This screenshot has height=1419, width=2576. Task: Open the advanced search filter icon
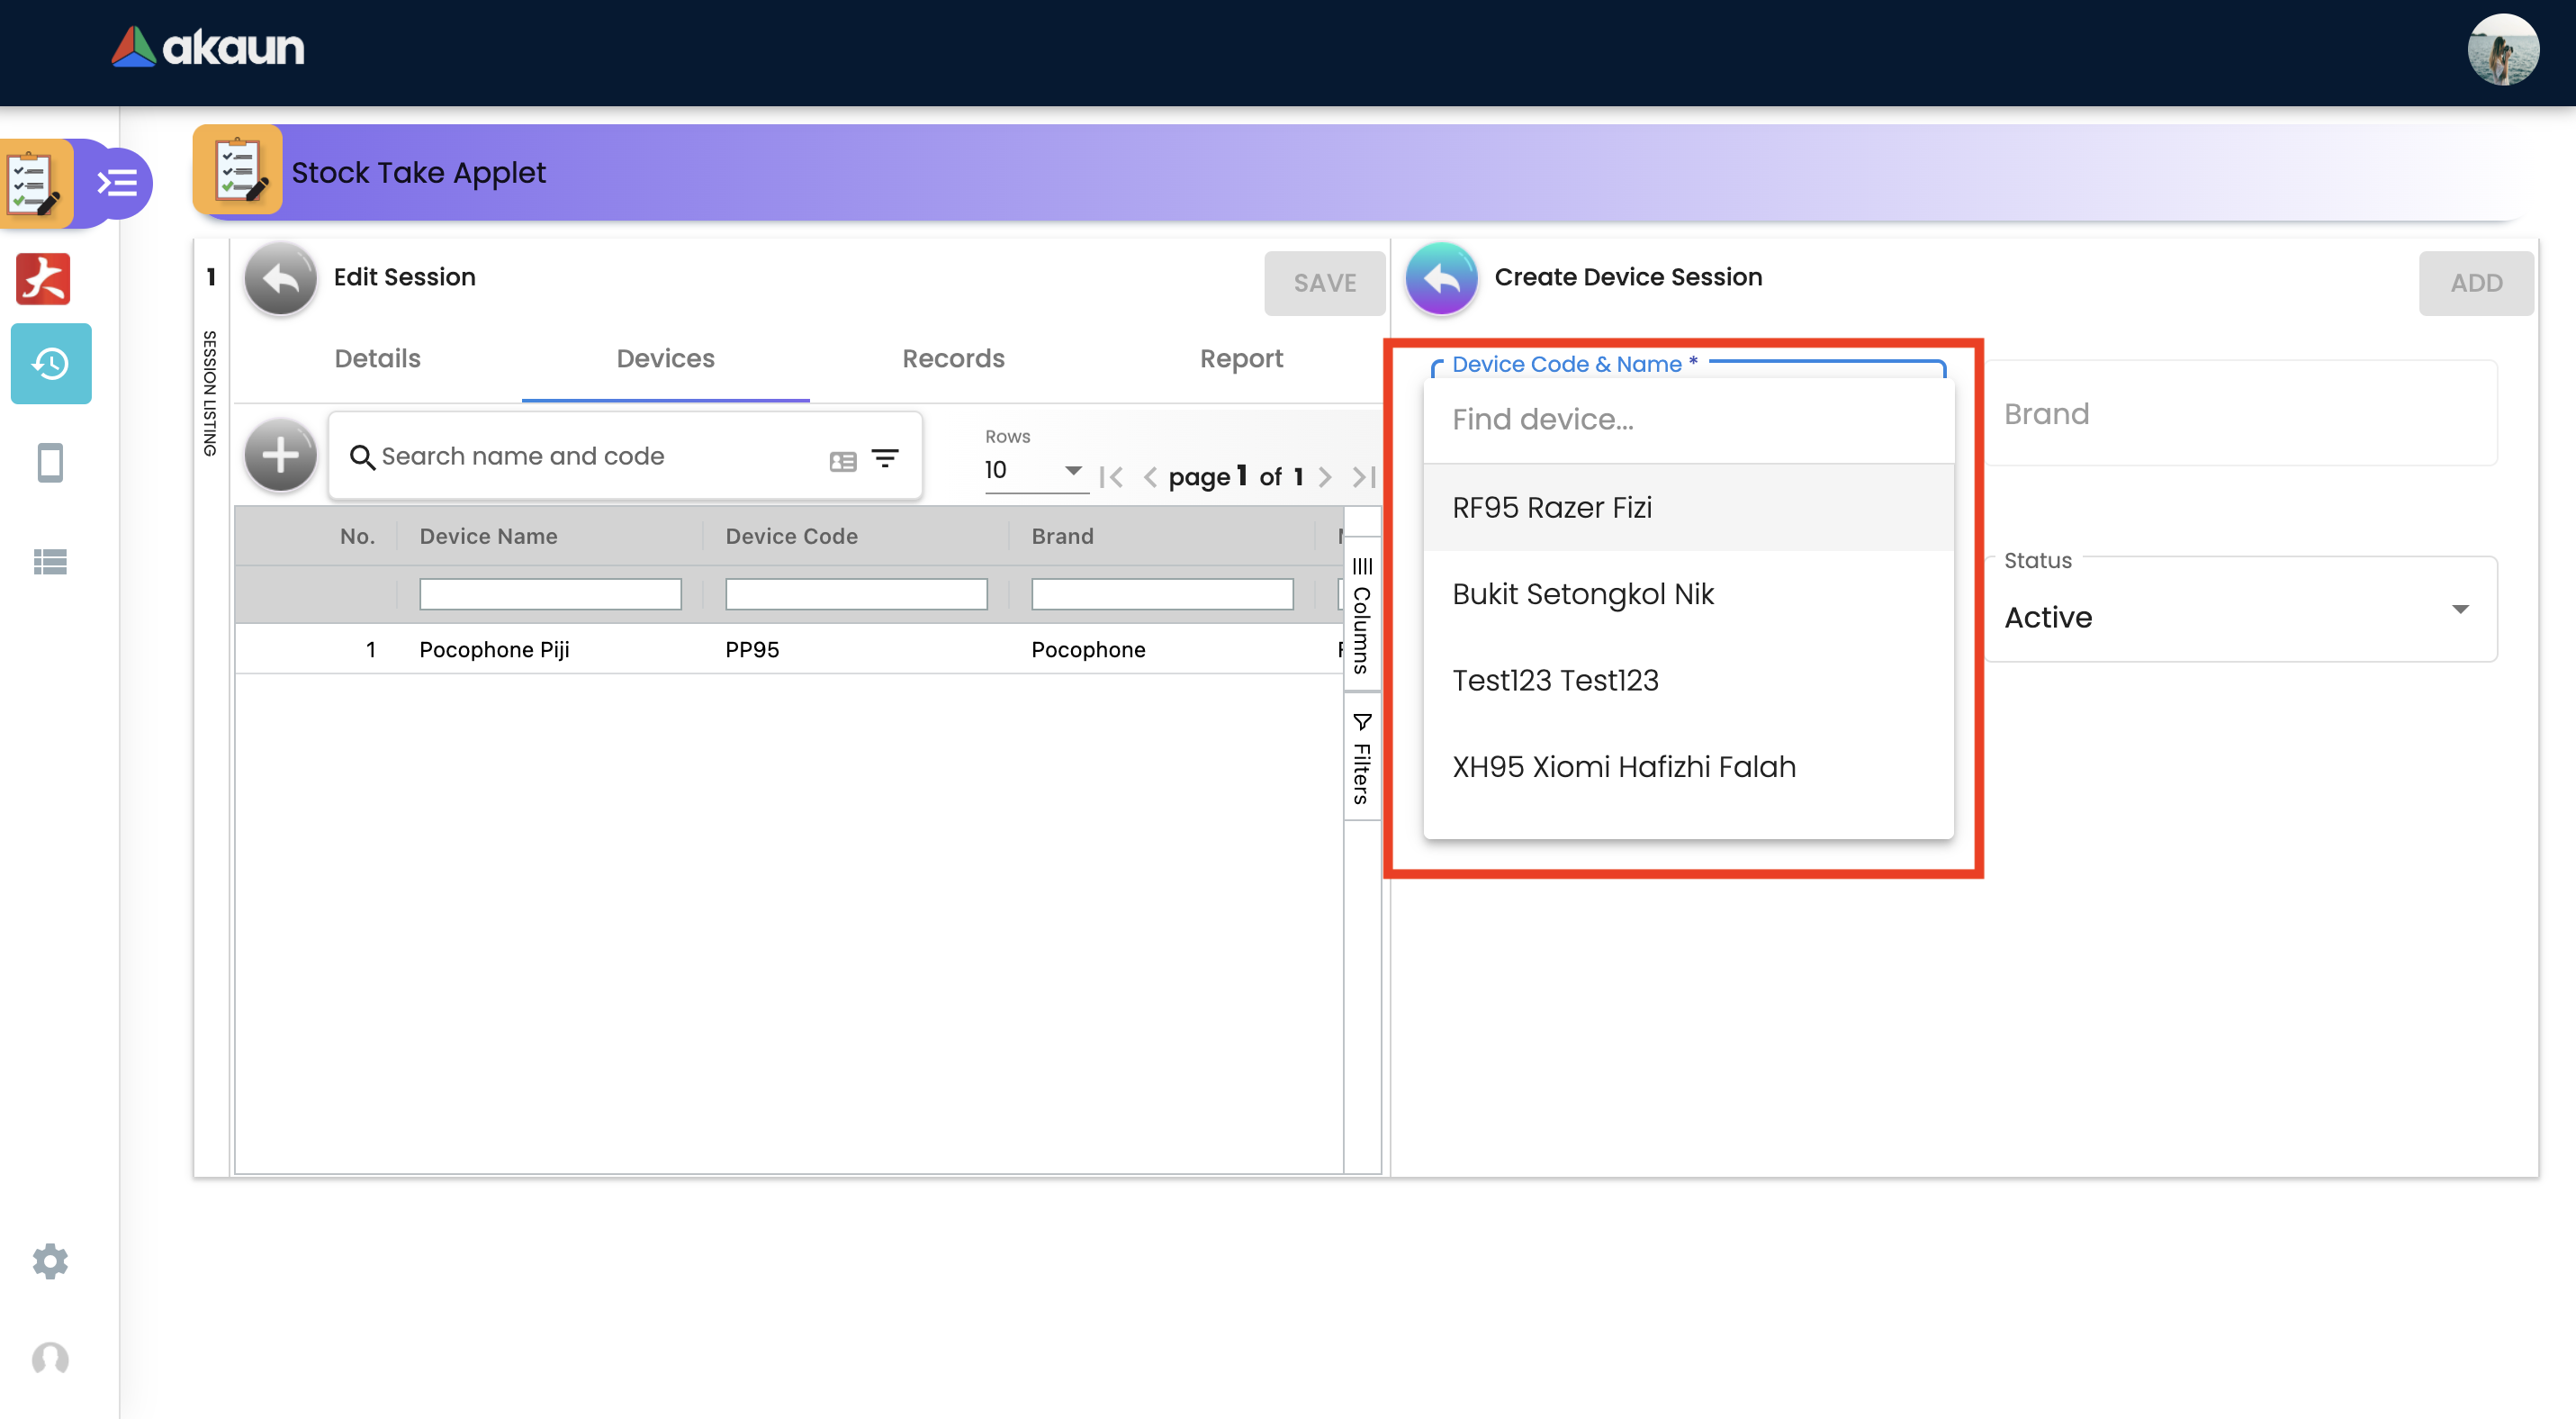click(885, 458)
